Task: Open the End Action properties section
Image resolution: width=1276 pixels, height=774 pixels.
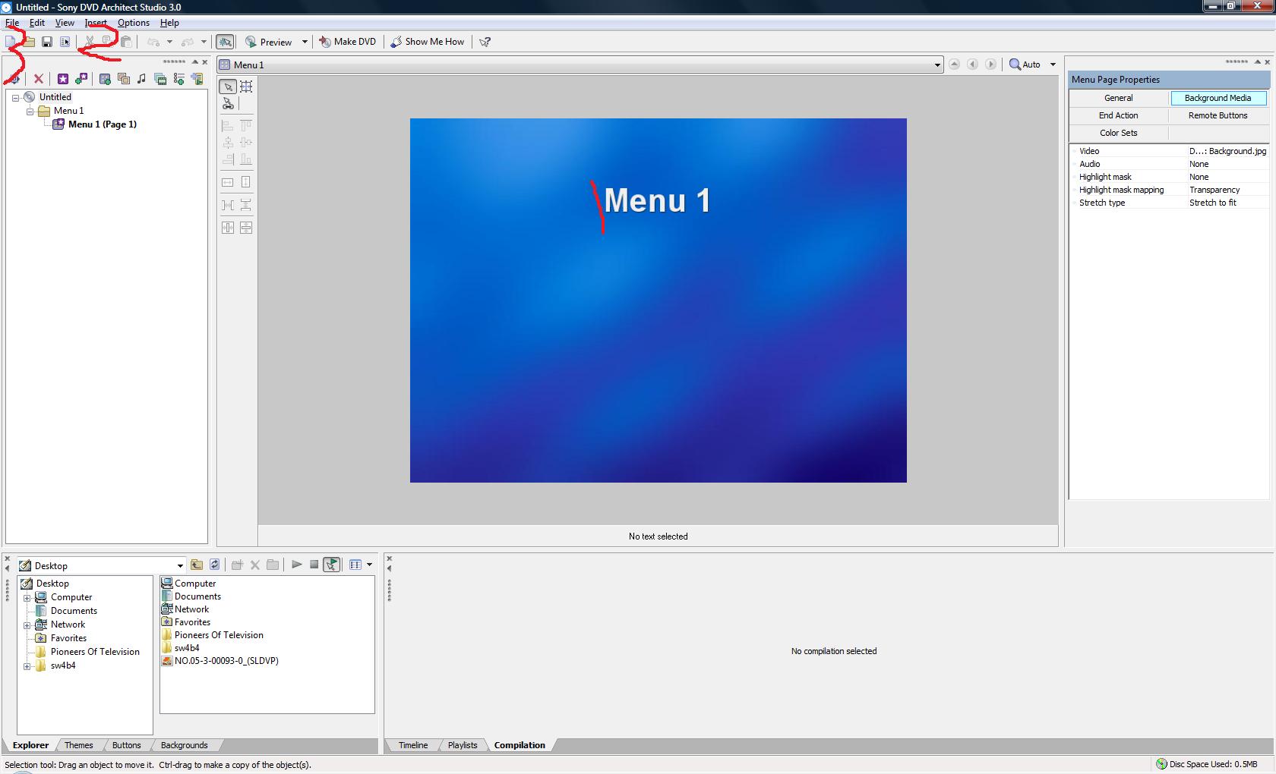Action: pos(1119,115)
